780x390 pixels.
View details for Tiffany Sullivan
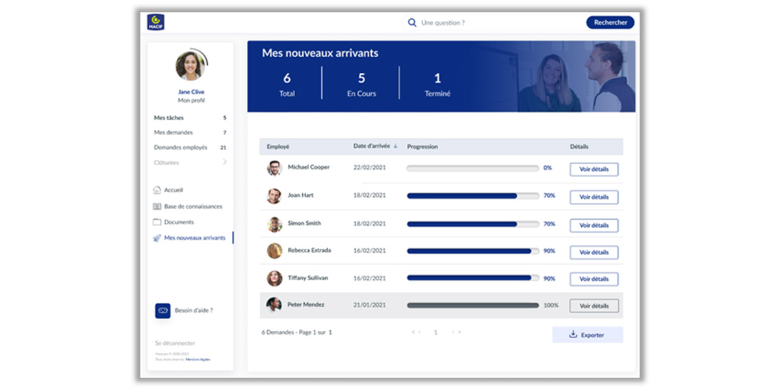[x=594, y=279]
